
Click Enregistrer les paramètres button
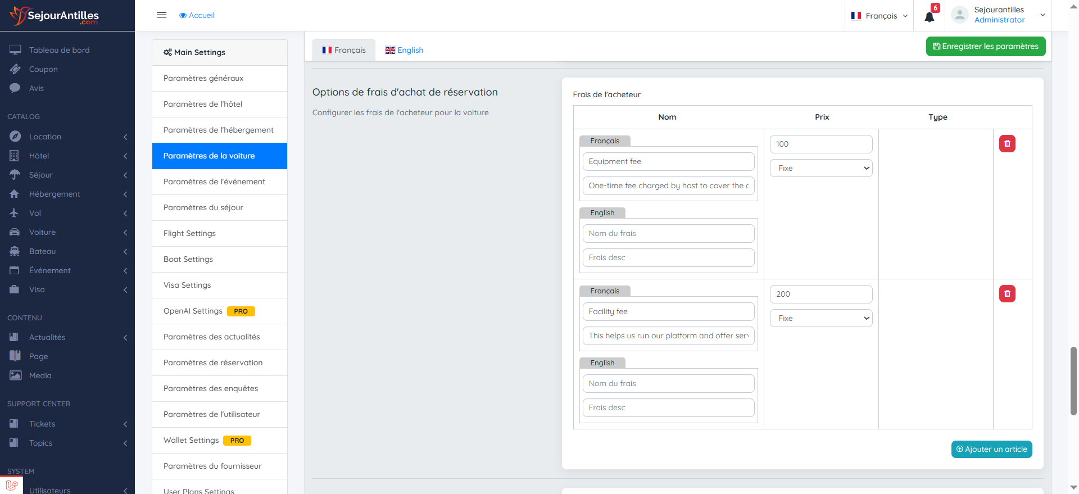985,46
